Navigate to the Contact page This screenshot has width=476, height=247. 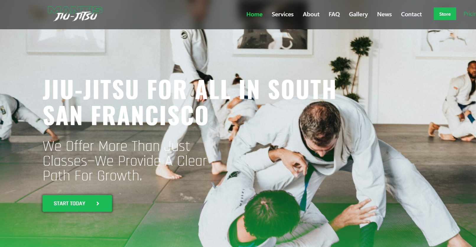[411, 14]
